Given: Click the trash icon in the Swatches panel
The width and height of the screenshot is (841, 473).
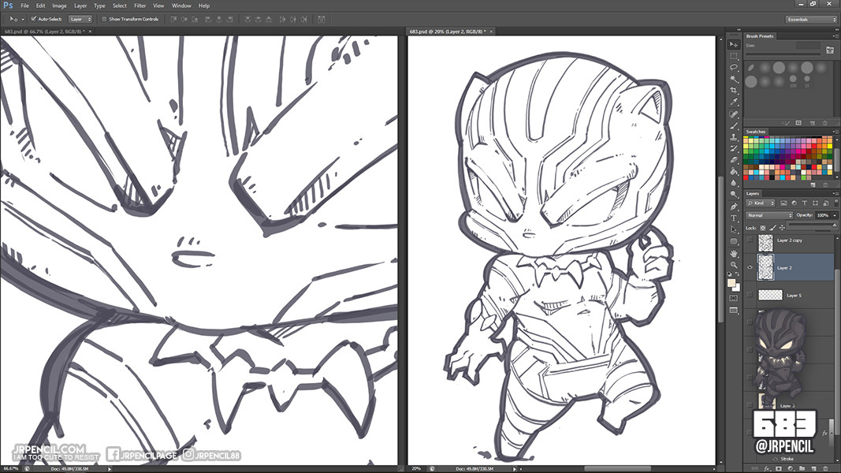Looking at the screenshot, I should tap(825, 185).
